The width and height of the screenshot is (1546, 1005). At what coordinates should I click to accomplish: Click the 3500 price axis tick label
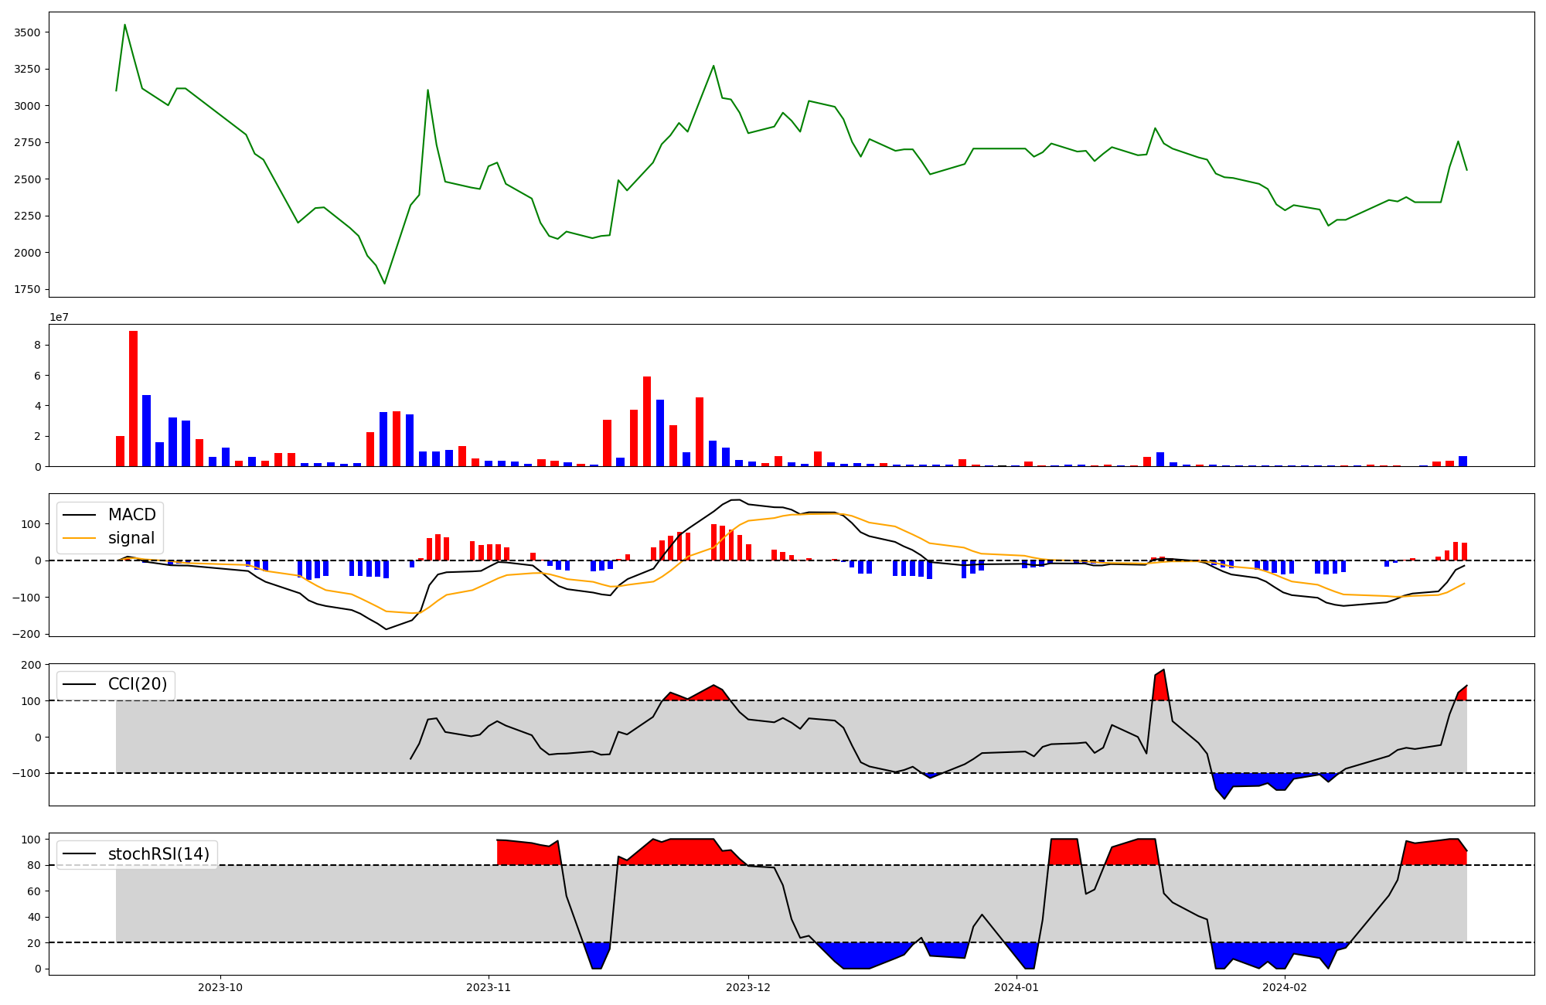click(28, 32)
